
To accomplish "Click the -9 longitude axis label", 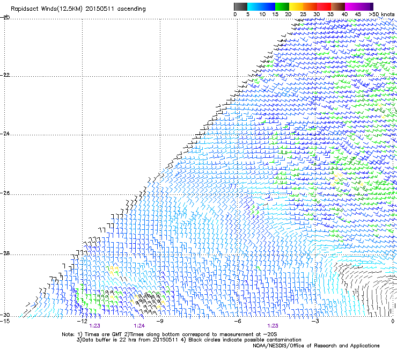I will [160, 321].
